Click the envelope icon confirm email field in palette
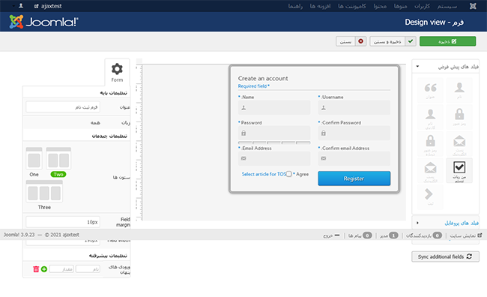Viewport: 487px width, 297px height. click(430, 171)
